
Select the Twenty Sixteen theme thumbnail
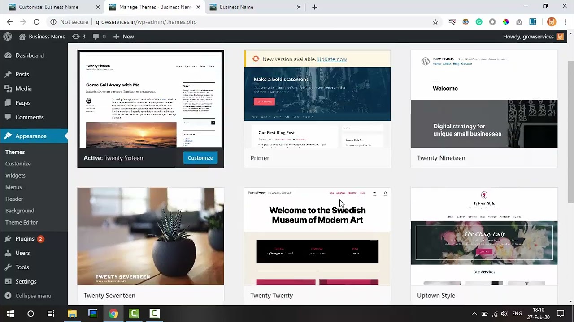click(x=151, y=100)
